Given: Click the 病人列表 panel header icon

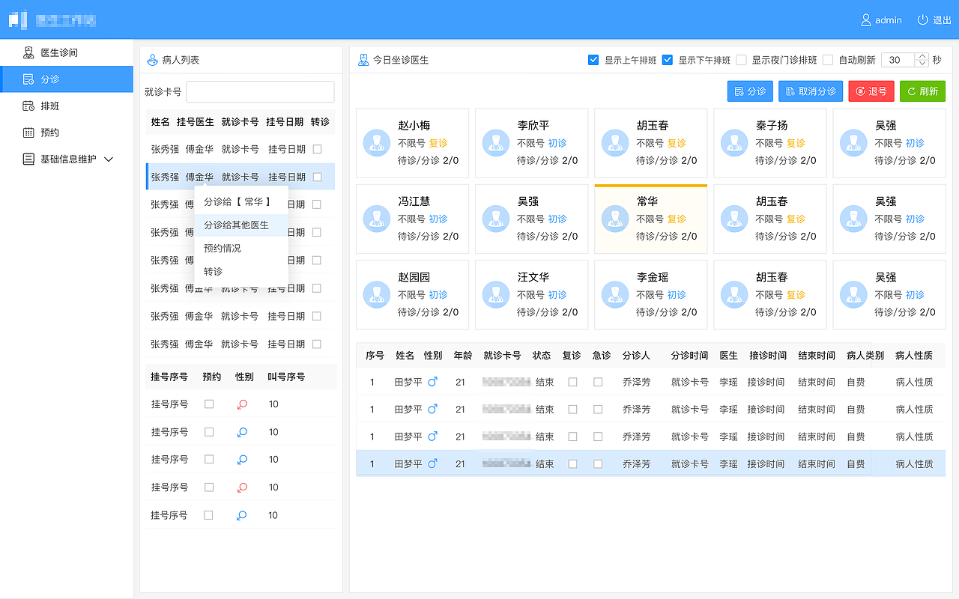Looking at the screenshot, I should point(152,60).
